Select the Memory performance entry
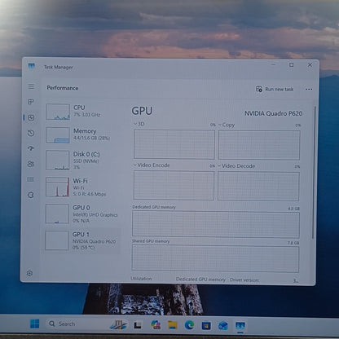339x339 pixels. coord(81,134)
